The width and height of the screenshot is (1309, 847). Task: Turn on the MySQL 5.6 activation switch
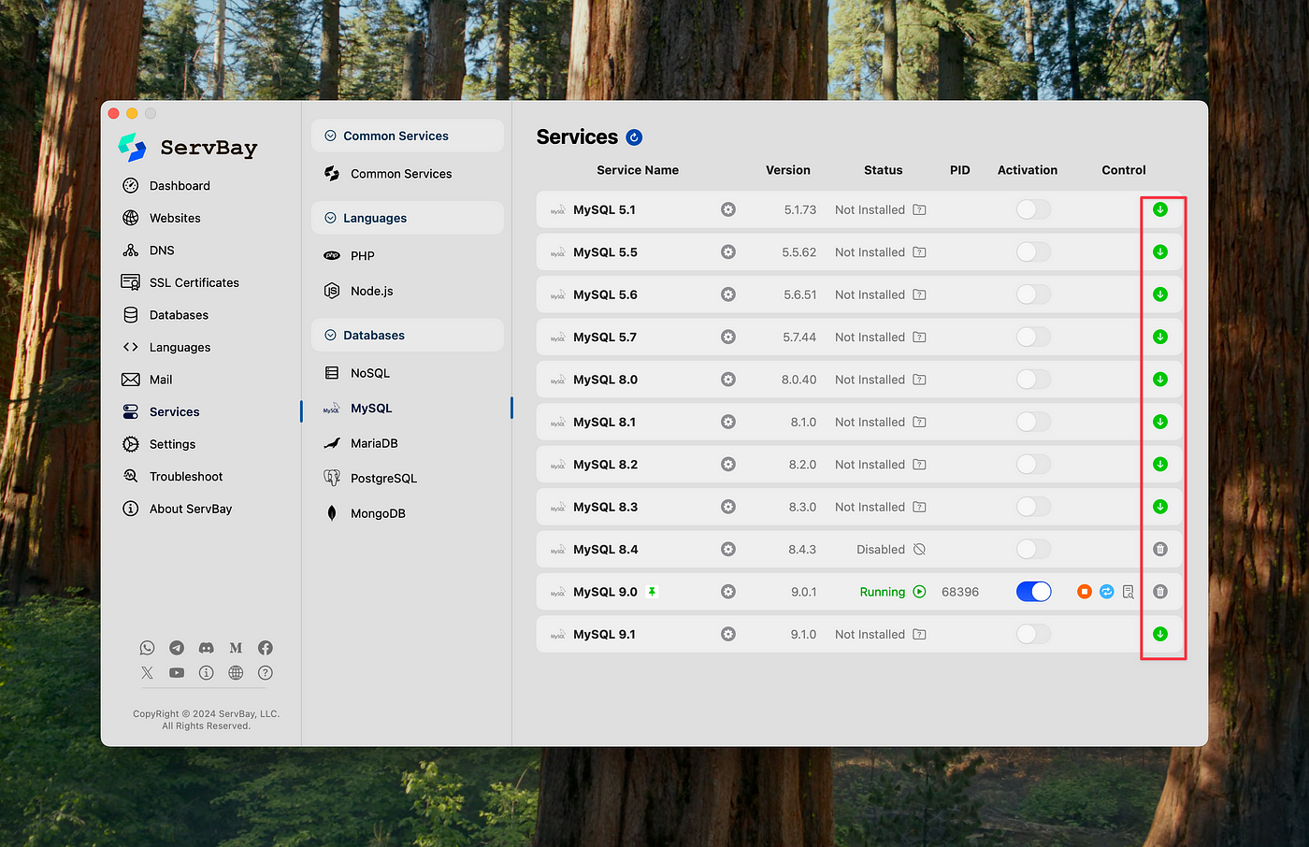(x=1033, y=294)
